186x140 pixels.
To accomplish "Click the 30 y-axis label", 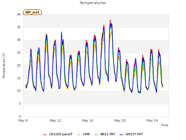I will 19,40.
